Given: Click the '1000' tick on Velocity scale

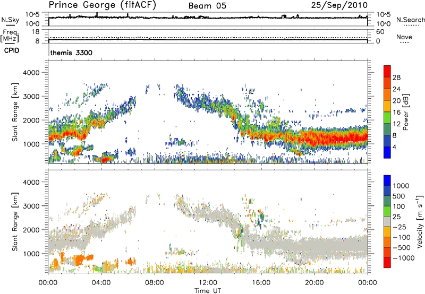Looking at the screenshot, I should click(401, 186).
